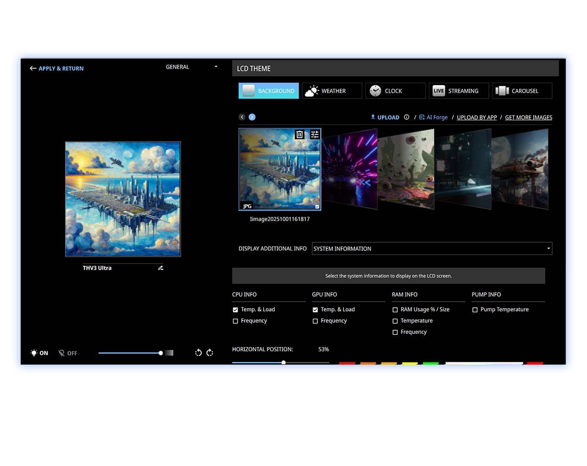
Task: Select the neon pink tunnel thumbnail
Action: (x=349, y=170)
